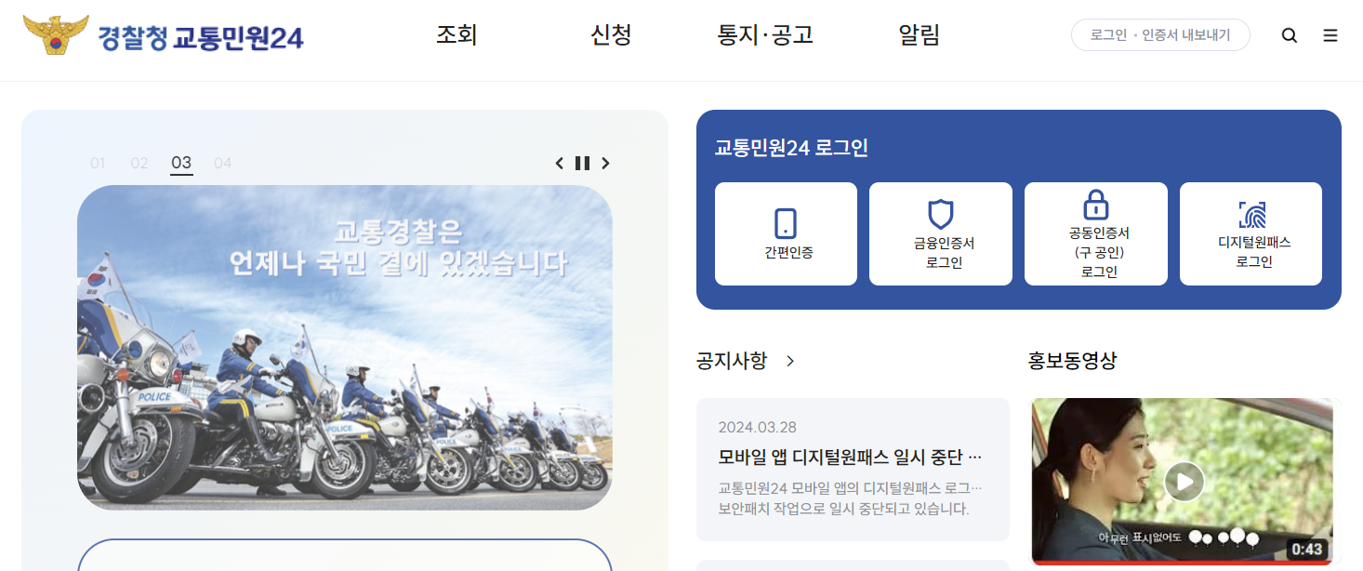The height and width of the screenshot is (571, 1363).
Task: Open notice 모바일 앱 디지털원패스 일시 중단
Action: tap(853, 470)
